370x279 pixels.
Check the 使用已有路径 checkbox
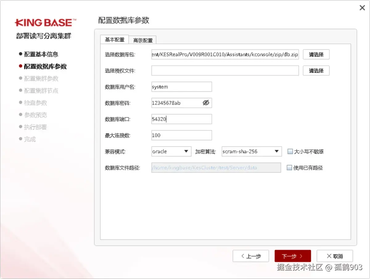tap(289, 168)
